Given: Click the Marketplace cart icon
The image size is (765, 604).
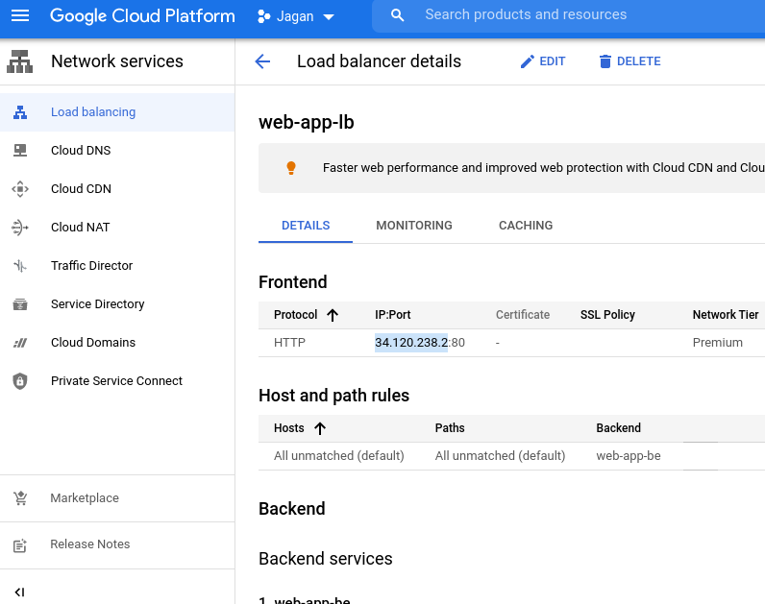Looking at the screenshot, I should click(x=20, y=498).
